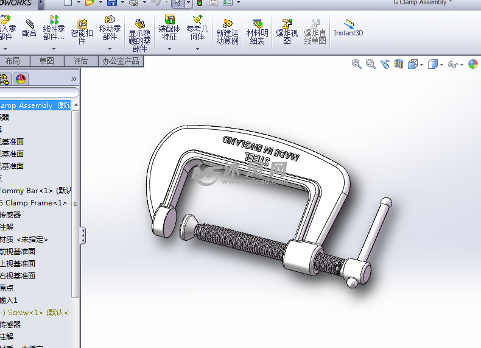481x348 pixels.
Task: Switch to the 办公室产品 tab
Action: point(121,61)
